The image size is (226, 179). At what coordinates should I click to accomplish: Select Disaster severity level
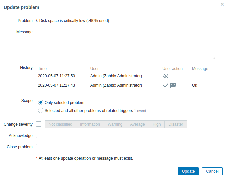(x=176, y=124)
